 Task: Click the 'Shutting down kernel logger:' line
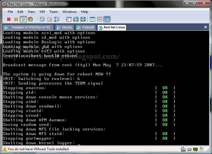[x=39, y=143]
